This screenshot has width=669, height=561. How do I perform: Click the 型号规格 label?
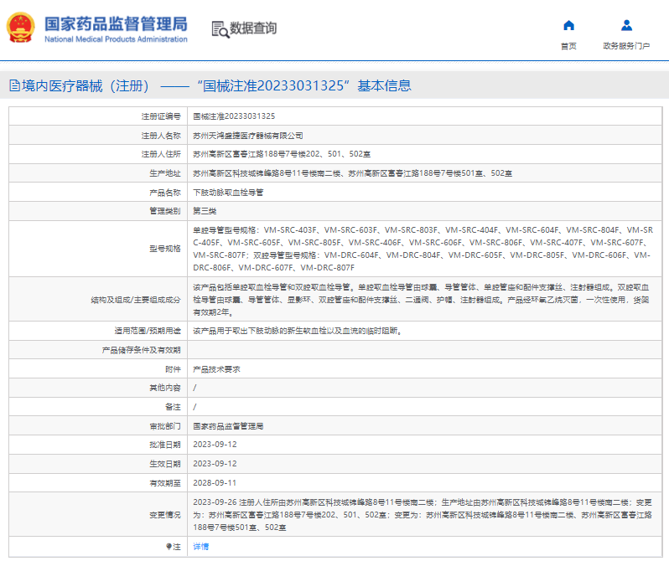point(164,249)
